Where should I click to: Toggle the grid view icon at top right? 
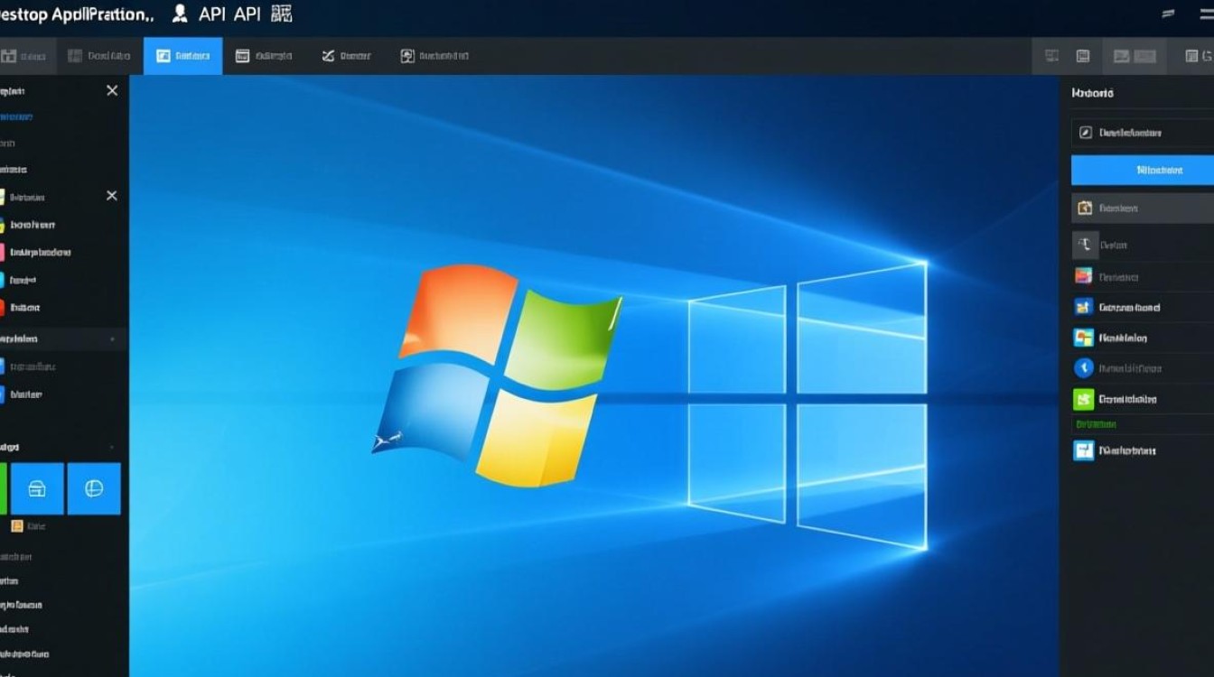1051,55
